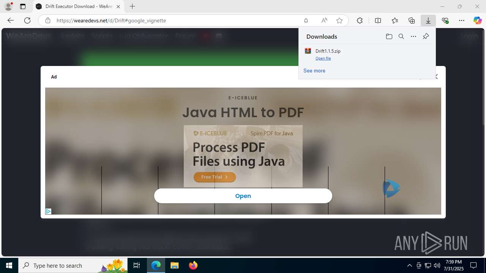Screen dimensions: 486x273
Task: Click the Open file link
Action: pos(323,58)
